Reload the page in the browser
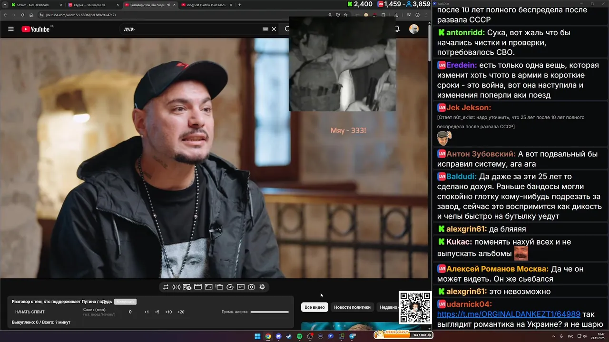 (22, 15)
